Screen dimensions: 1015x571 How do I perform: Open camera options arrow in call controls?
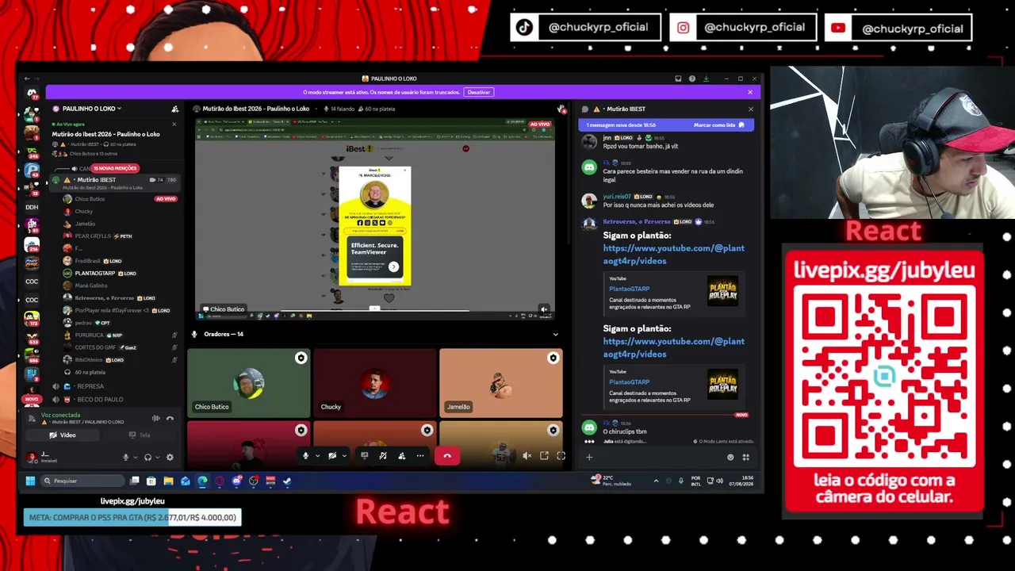pyautogui.click(x=343, y=456)
